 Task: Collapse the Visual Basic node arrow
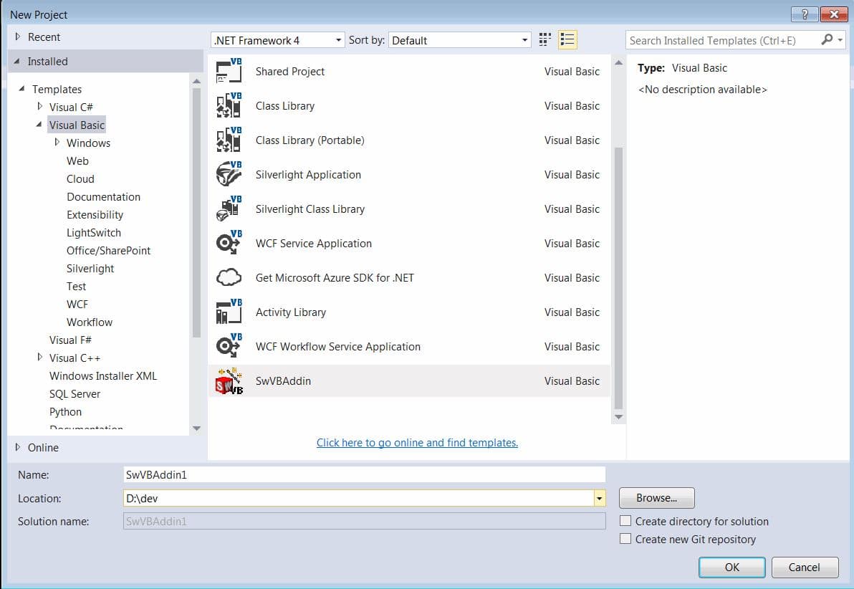39,124
